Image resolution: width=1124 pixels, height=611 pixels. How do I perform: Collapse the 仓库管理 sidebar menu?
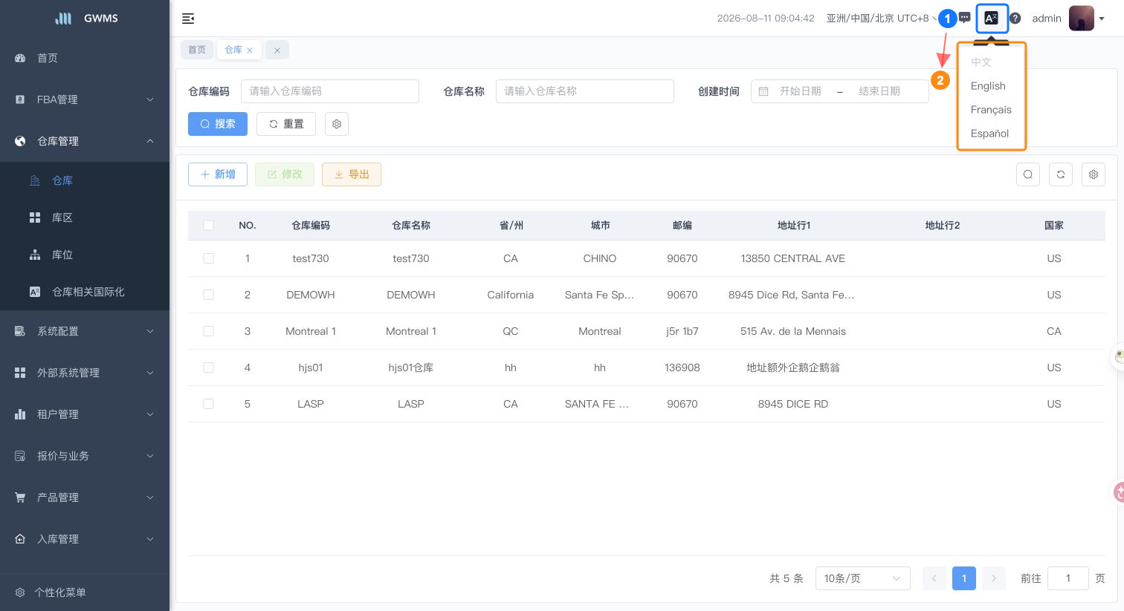(85, 141)
